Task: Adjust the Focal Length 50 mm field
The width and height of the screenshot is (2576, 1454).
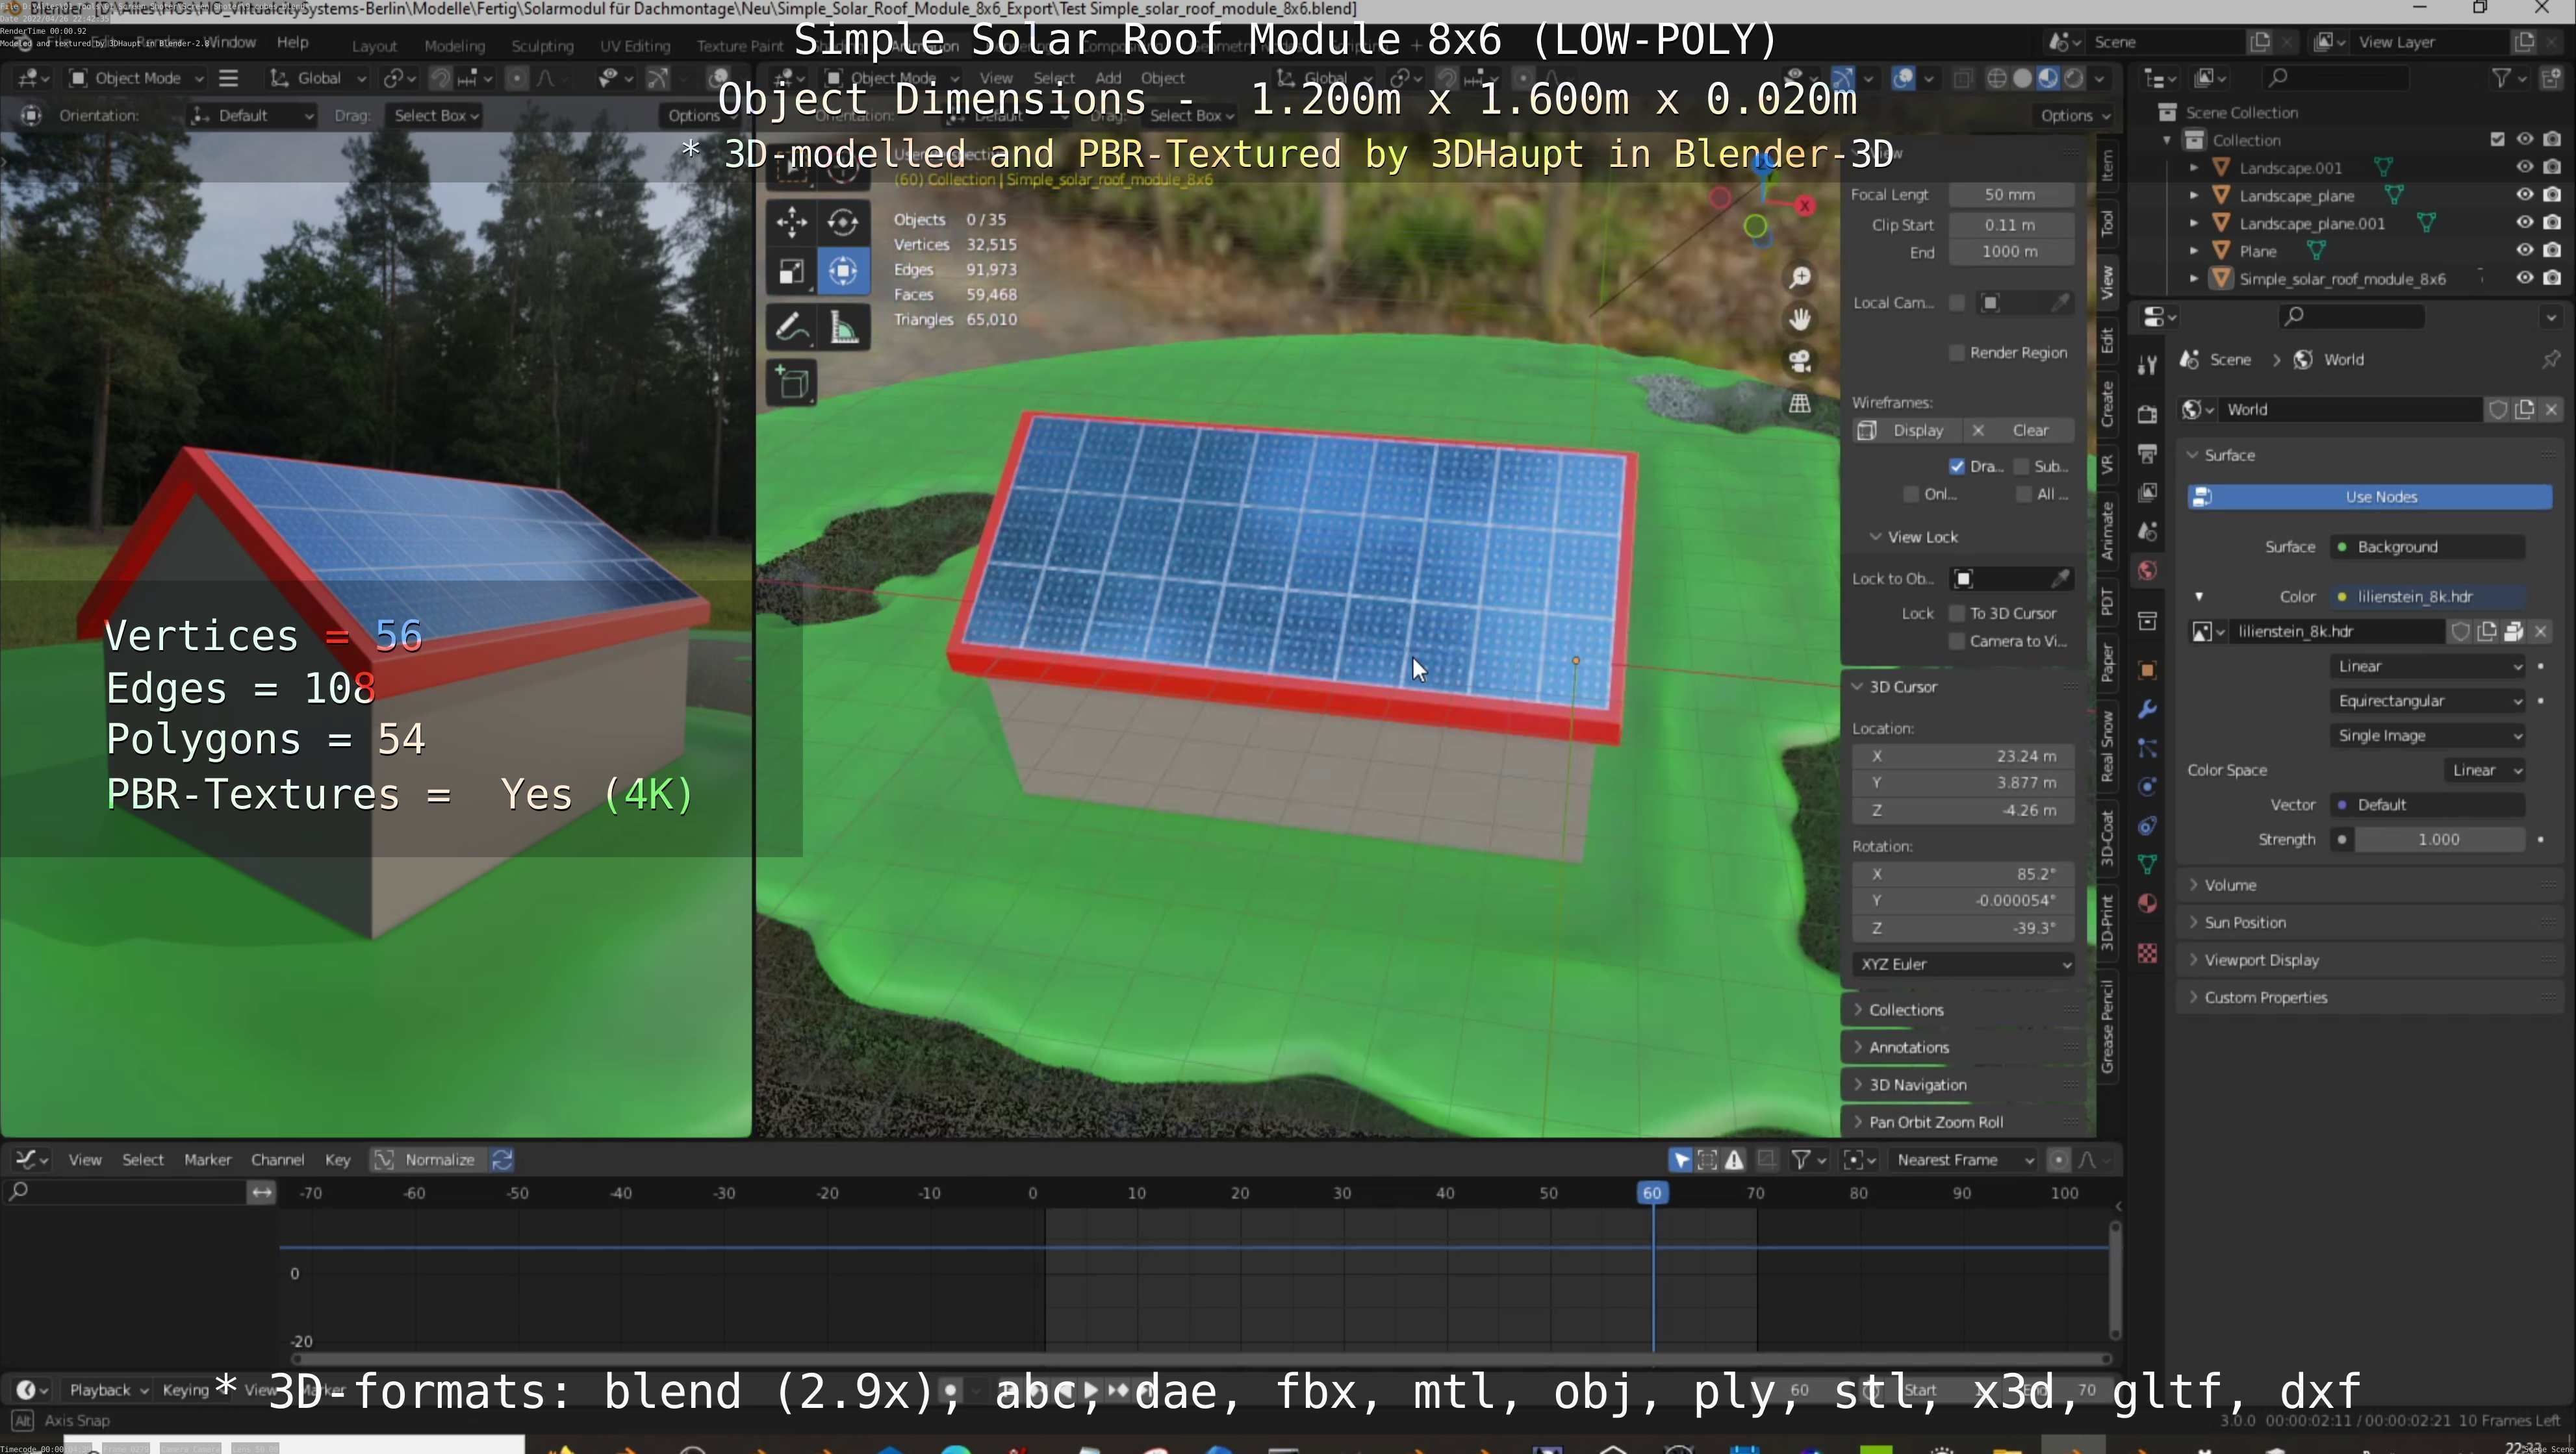Action: click(x=2010, y=195)
